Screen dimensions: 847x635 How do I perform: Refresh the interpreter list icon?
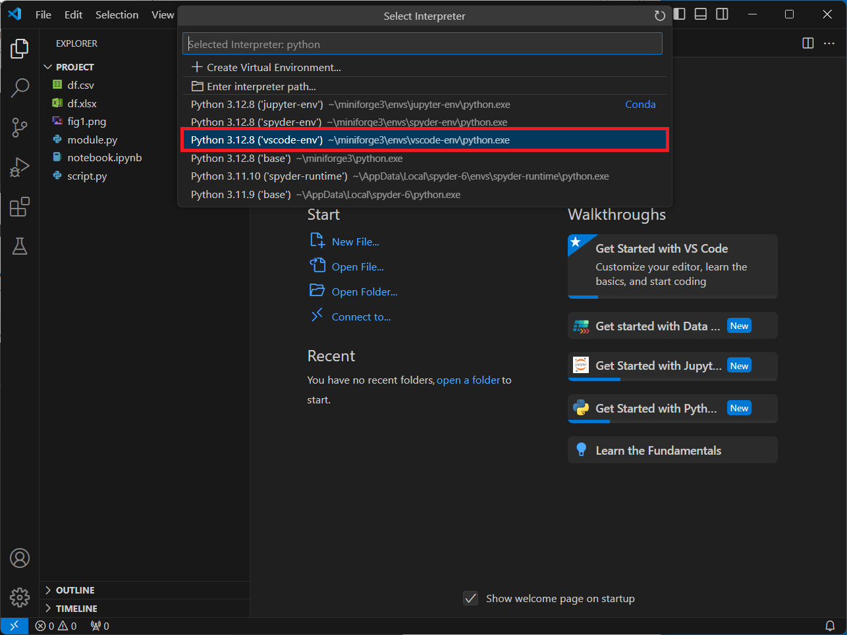[659, 16]
